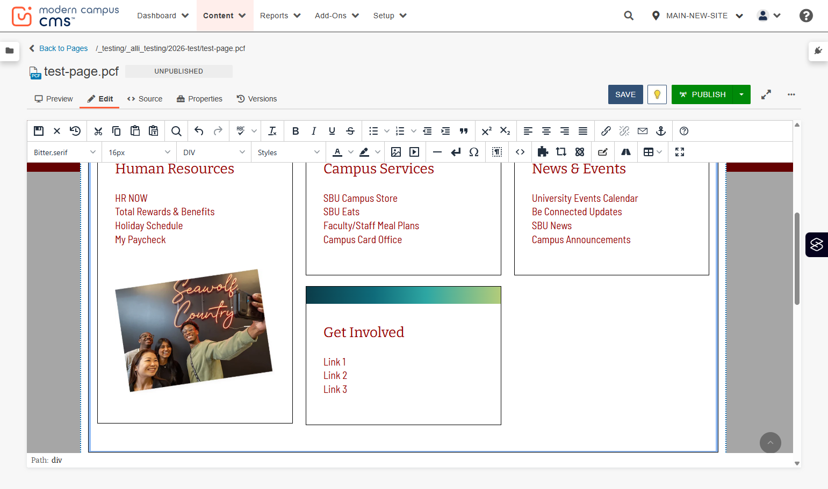Insert a special character with the omega icon
This screenshot has width=828, height=489.
tap(474, 152)
